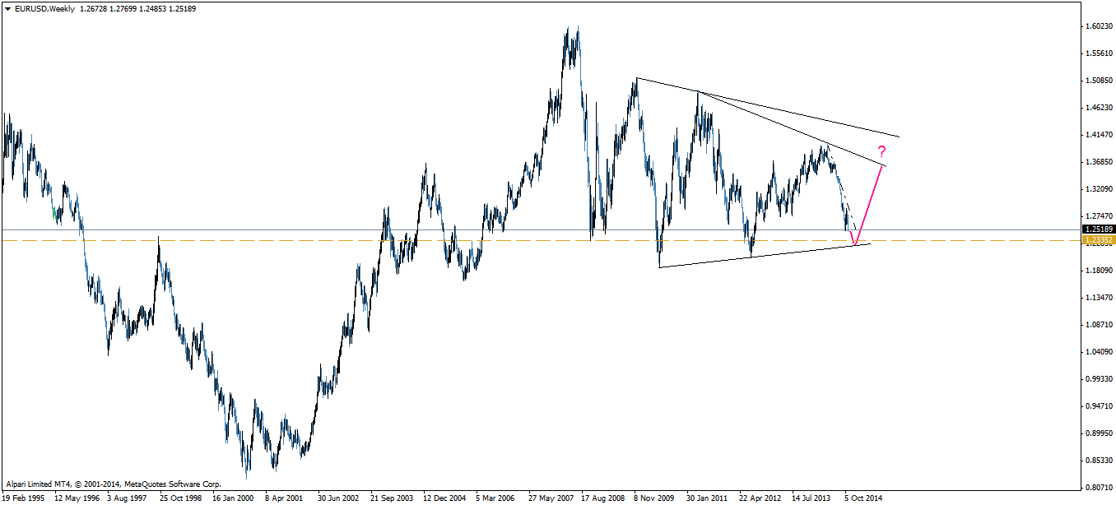This screenshot has height=505, width=1116.
Task: Click price scale value 1.36850
Action: point(1100,162)
